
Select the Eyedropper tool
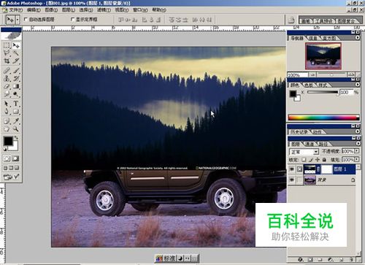tap(16, 121)
